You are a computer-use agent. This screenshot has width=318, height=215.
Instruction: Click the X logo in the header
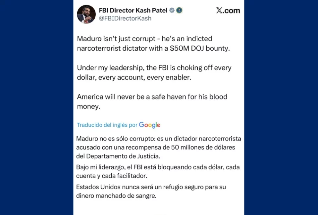point(219,11)
